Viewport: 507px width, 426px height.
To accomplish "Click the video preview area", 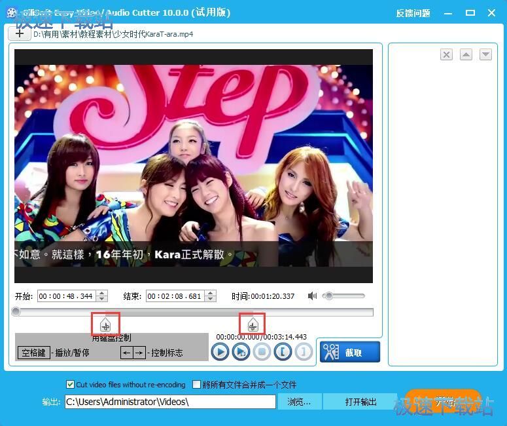I will 194,166.
